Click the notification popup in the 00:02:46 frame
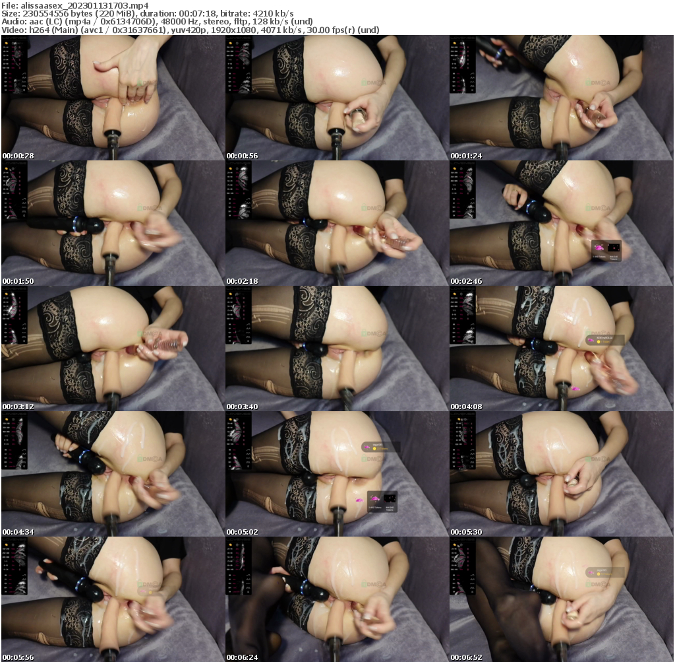The height and width of the screenshot is (662, 675). (x=606, y=250)
